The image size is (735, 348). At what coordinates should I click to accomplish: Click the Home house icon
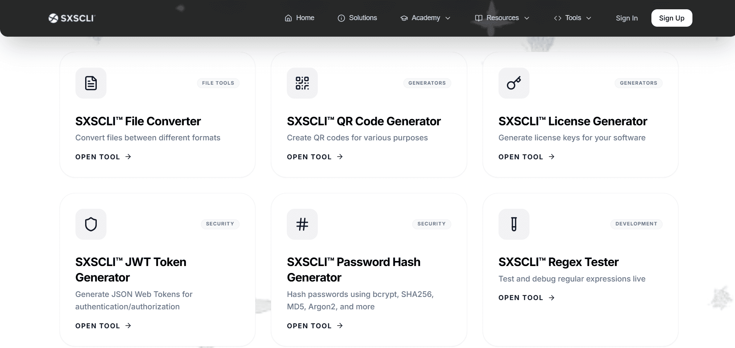pos(288,18)
